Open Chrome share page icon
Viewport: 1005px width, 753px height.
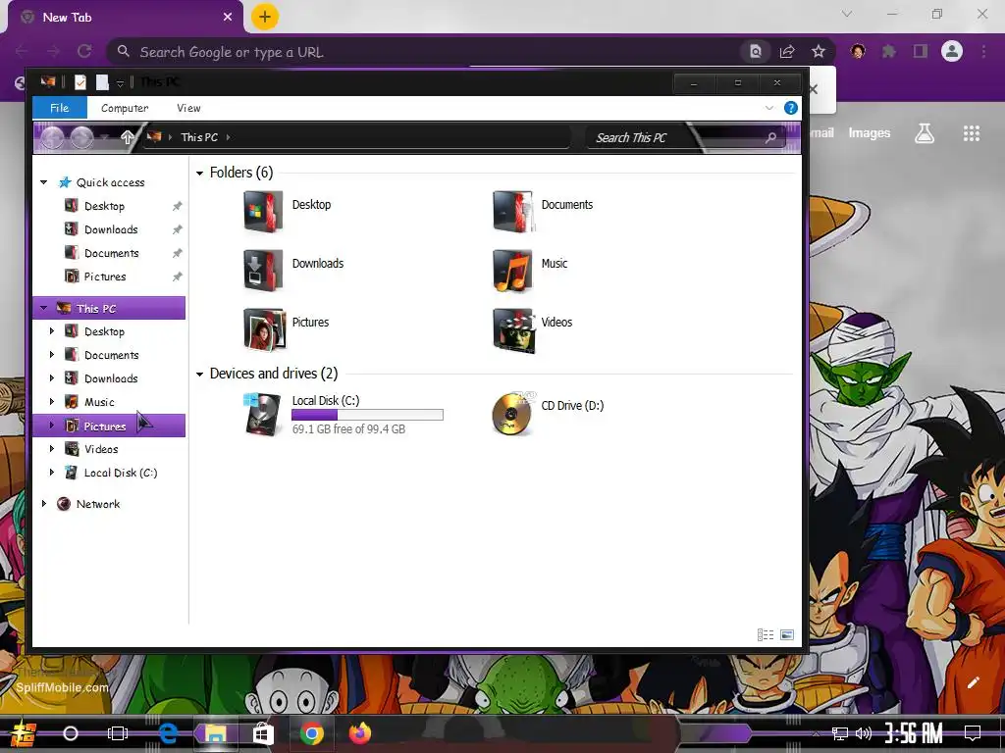coord(787,51)
